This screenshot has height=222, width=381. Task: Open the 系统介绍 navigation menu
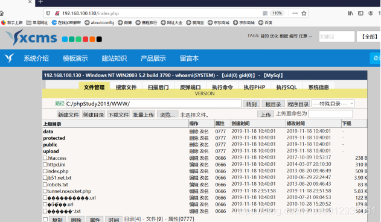click(x=36, y=59)
